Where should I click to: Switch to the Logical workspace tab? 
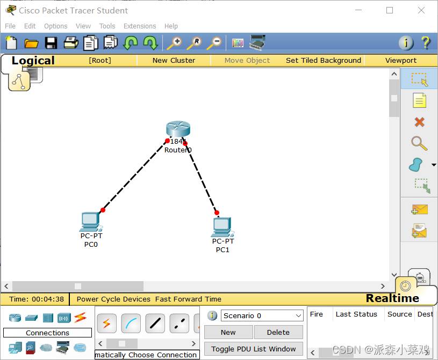[33, 61]
